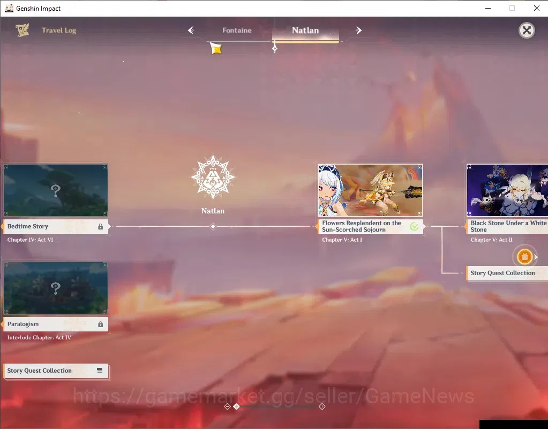Open Black Stone Under a White Stone thumbnail

(507, 190)
